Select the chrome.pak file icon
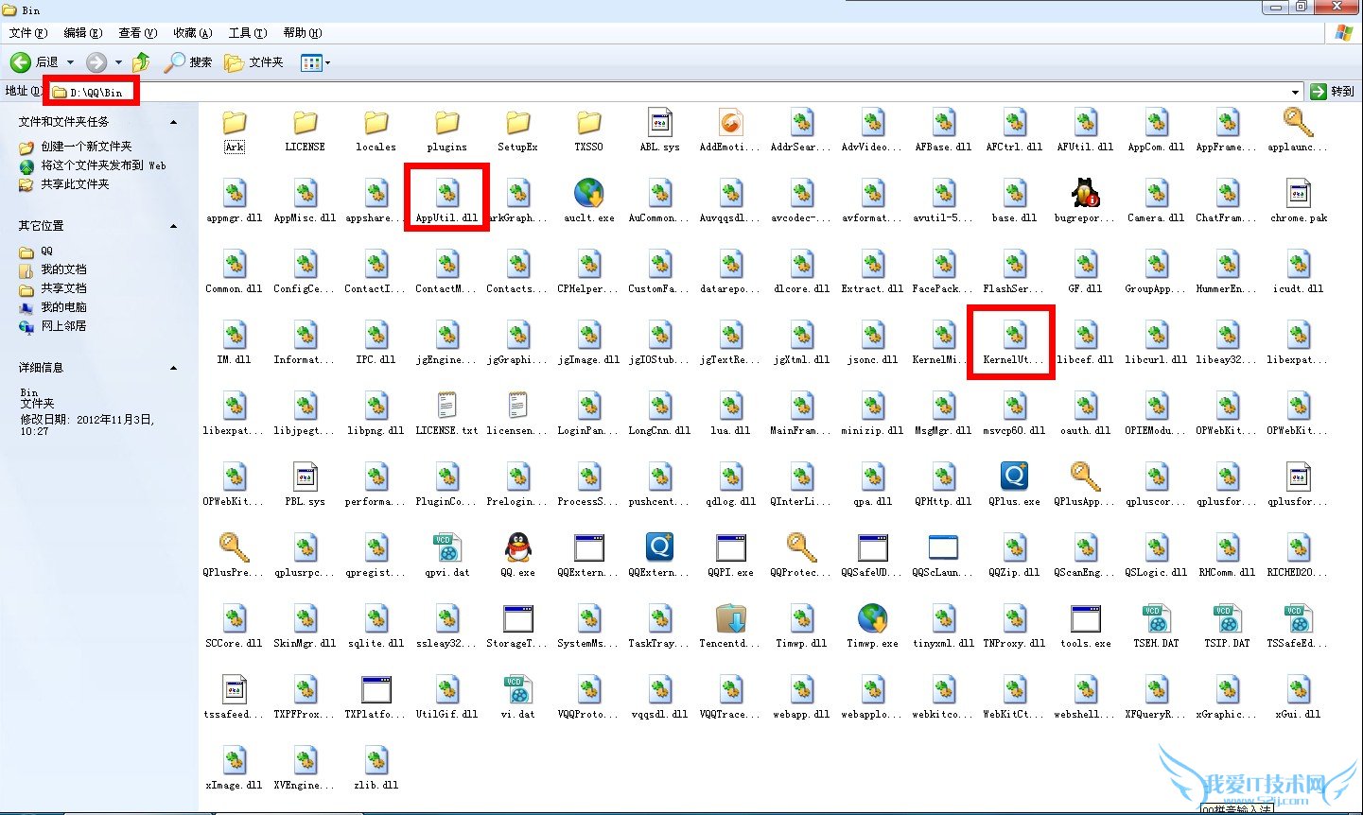Screen dimensions: 1363x815 1298,193
